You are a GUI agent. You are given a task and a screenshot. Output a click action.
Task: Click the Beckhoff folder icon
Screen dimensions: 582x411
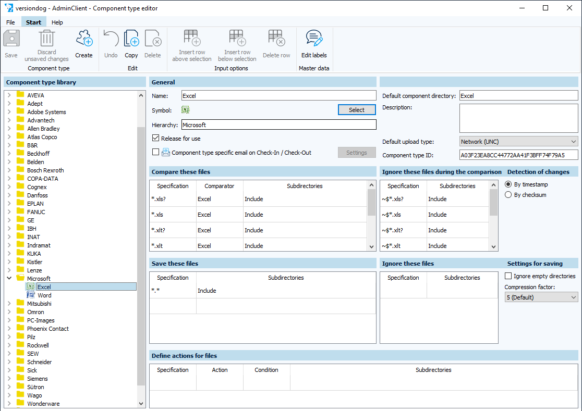point(20,154)
